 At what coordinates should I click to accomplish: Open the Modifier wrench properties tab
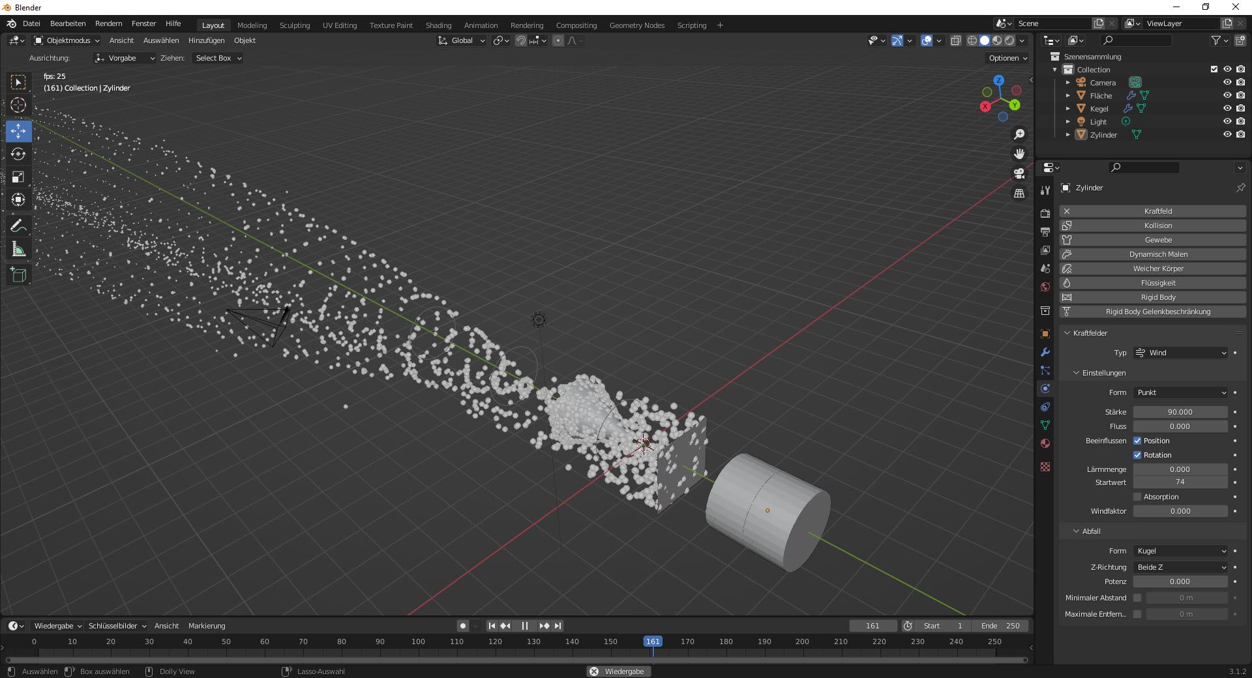pos(1045,352)
